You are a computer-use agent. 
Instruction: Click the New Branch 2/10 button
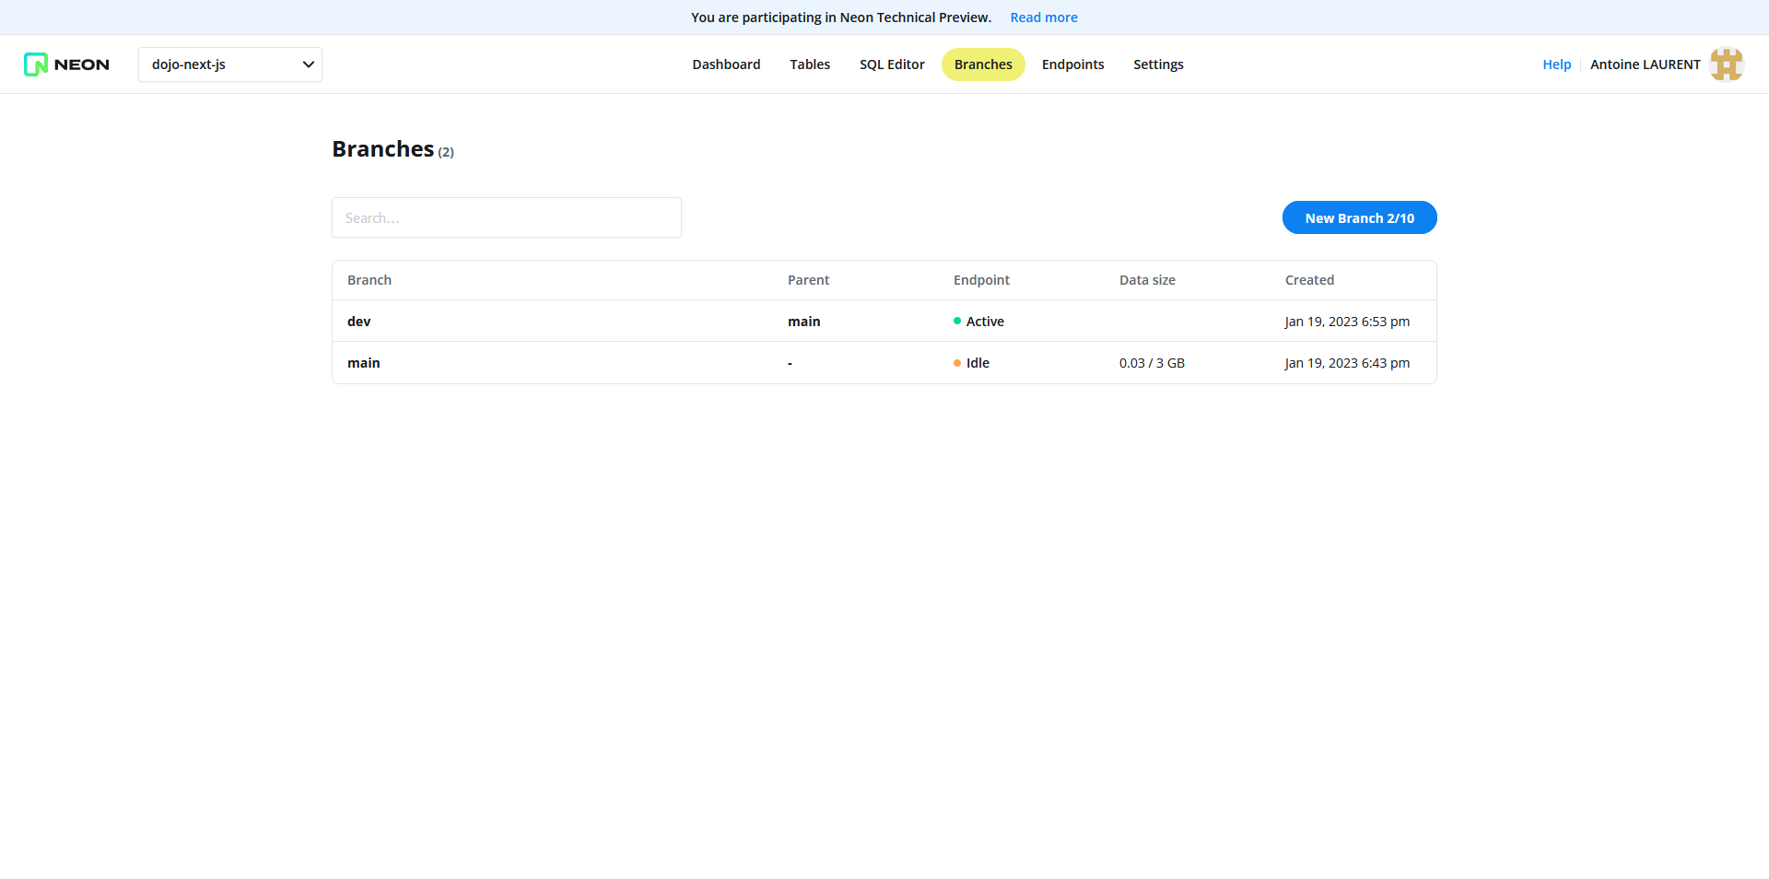[x=1359, y=217]
